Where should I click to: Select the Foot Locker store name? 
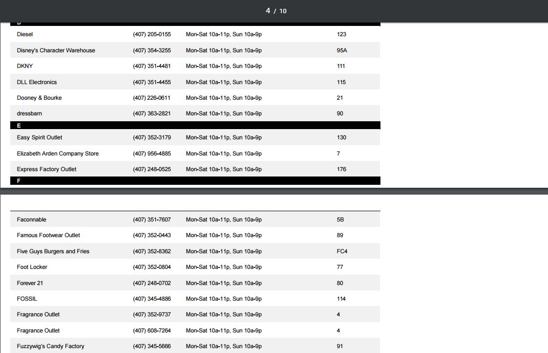pos(32,267)
